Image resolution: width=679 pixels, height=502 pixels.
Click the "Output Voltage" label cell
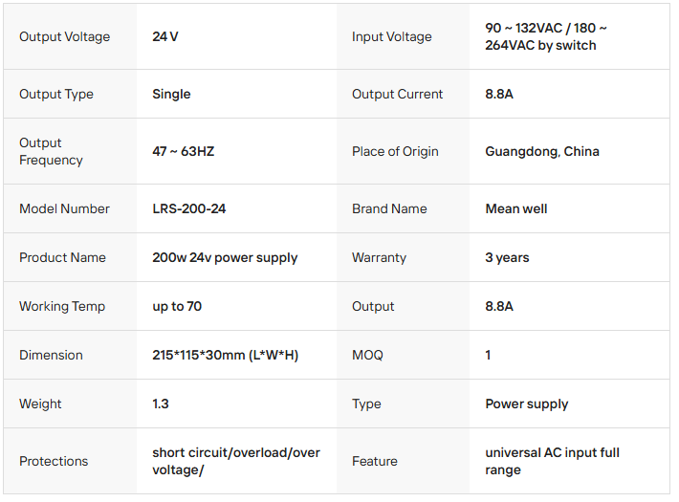click(64, 37)
